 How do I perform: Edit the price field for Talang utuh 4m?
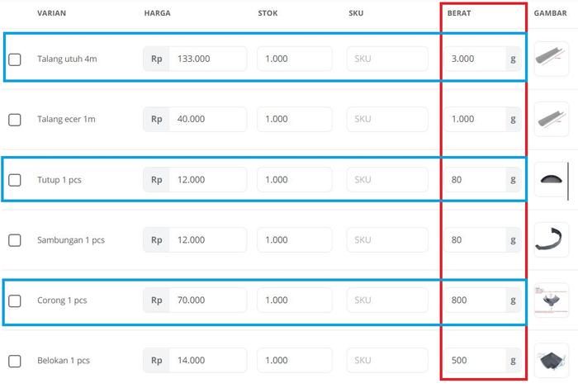pyautogui.click(x=206, y=59)
